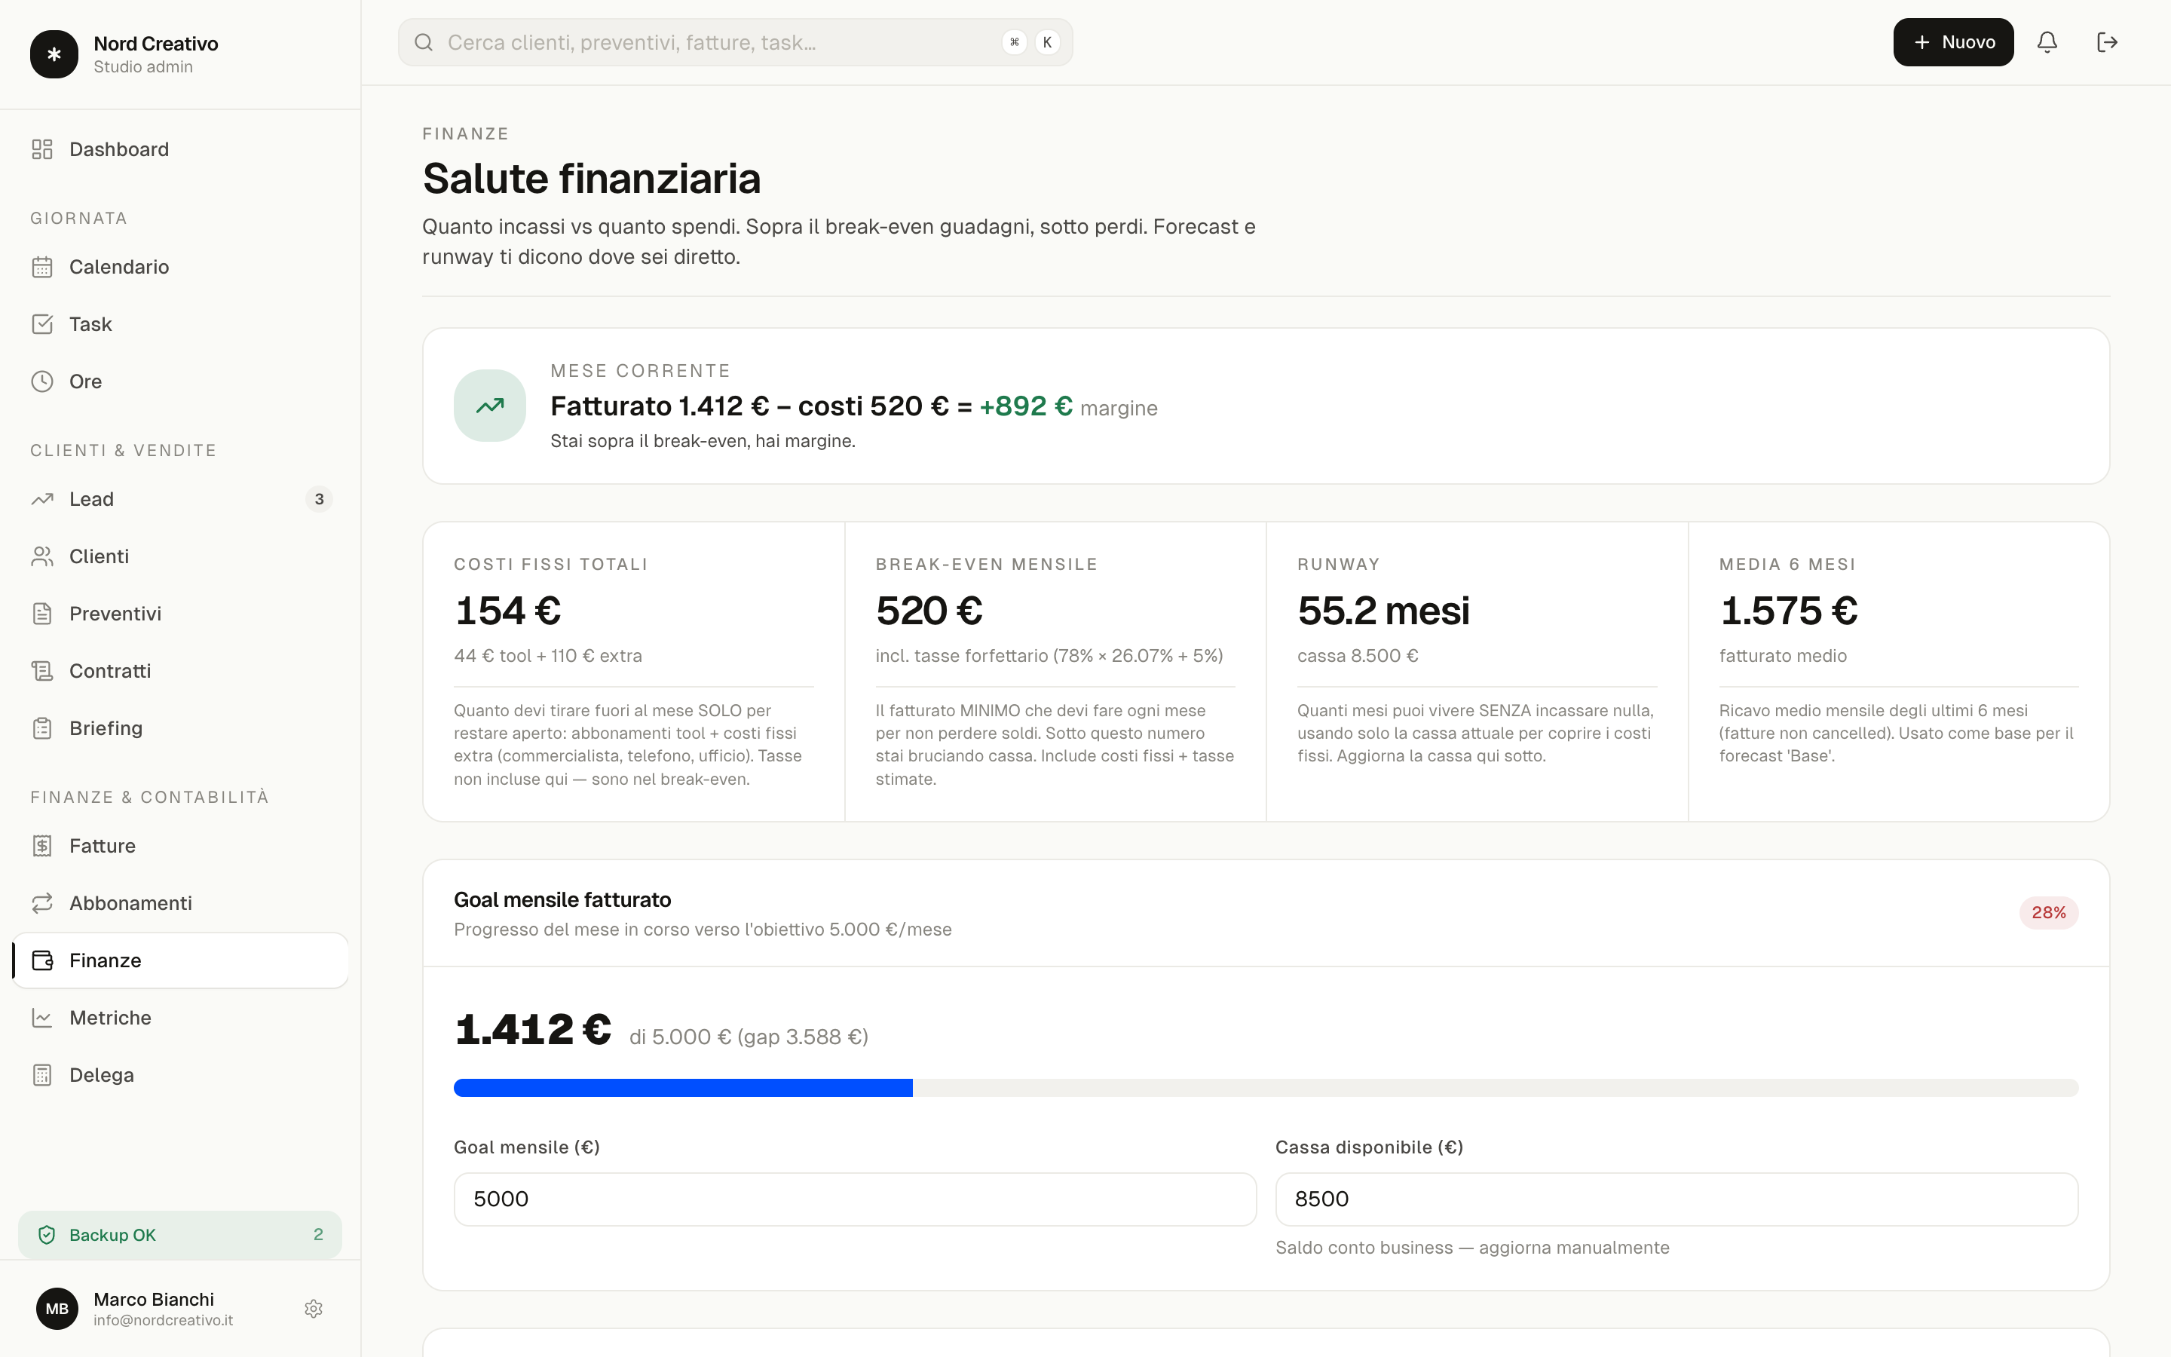This screenshot has height=1357, width=2171.
Task: Focus the Goal mensile input field
Action: 855,1199
